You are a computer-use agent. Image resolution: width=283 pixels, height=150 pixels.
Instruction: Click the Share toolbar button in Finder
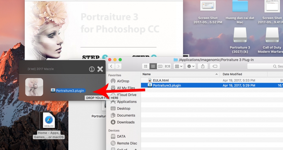(203, 66)
